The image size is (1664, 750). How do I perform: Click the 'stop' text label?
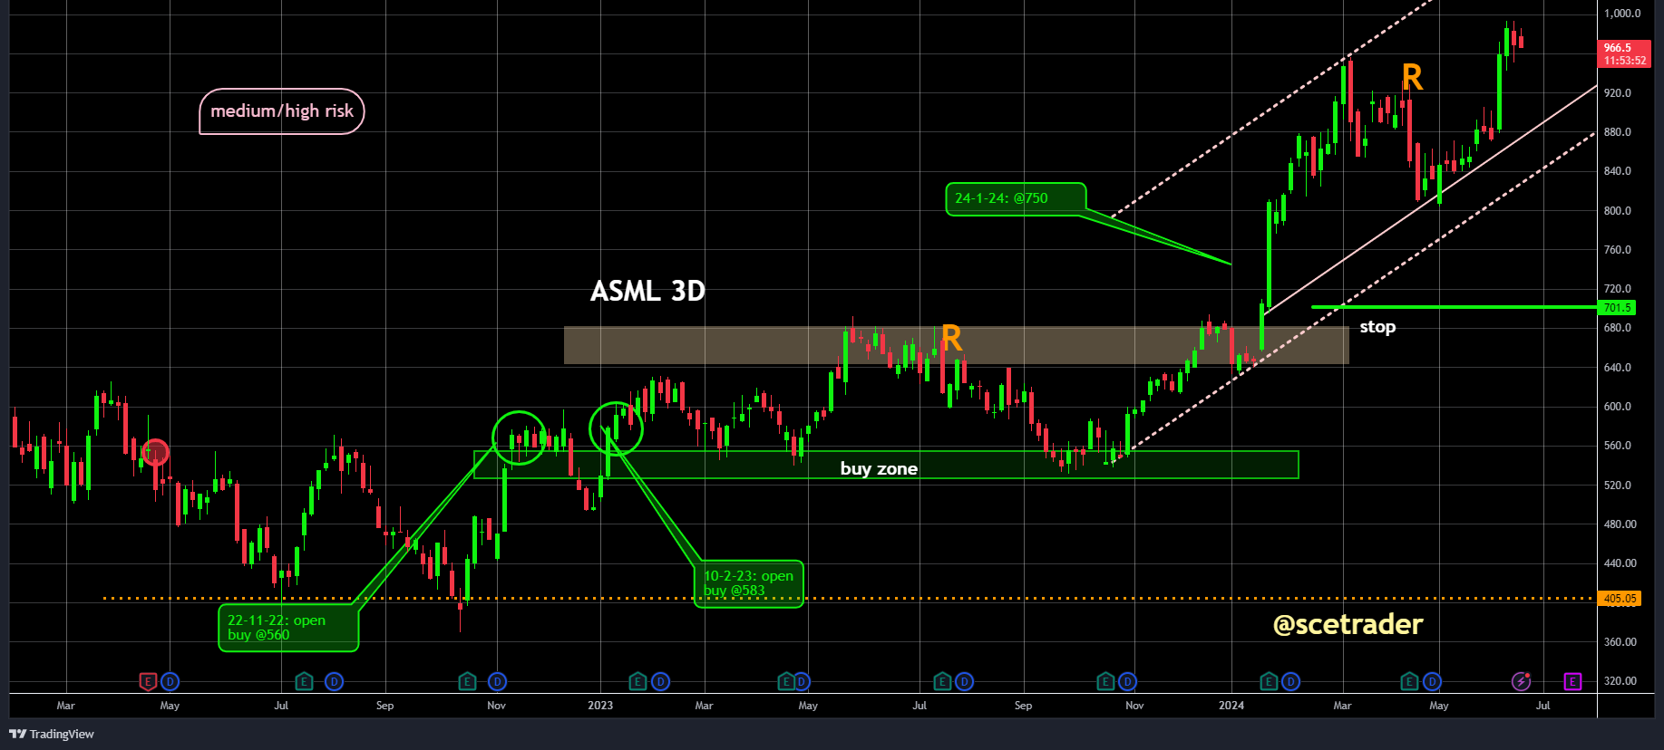coord(1377,327)
